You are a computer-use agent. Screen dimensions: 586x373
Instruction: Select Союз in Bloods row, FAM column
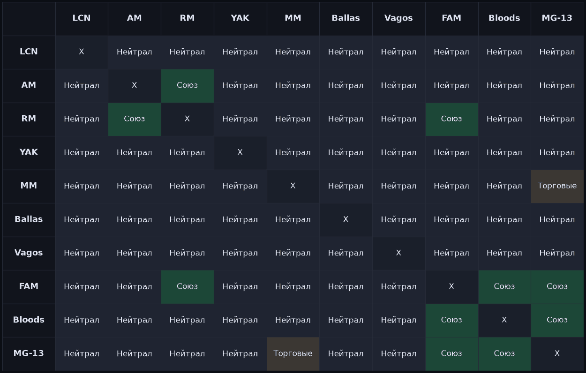(x=451, y=320)
